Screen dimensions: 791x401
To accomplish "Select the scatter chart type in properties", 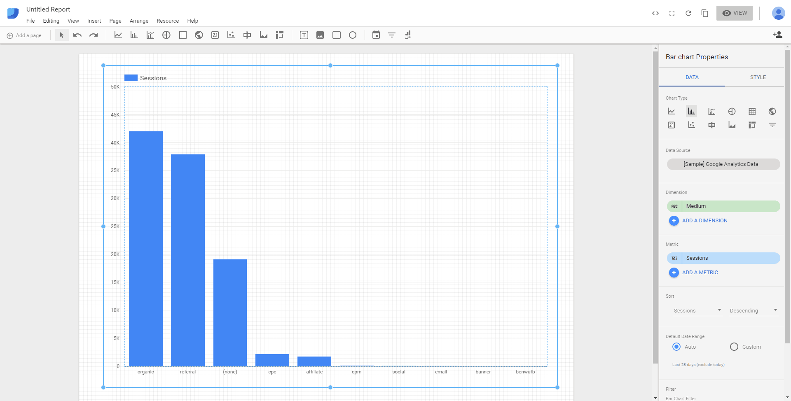I will pos(691,125).
